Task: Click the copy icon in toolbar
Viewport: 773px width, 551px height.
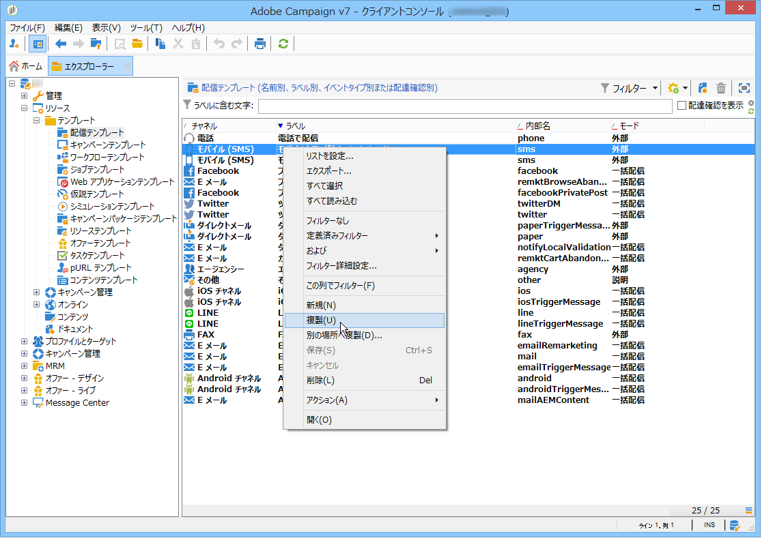Action: click(x=160, y=44)
